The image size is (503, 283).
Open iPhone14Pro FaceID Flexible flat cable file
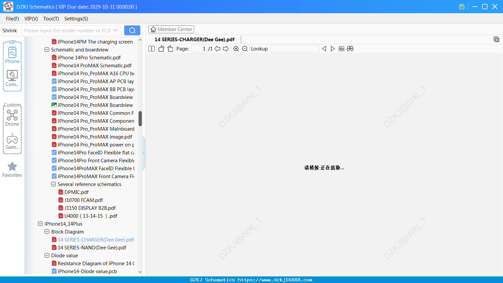(x=93, y=153)
